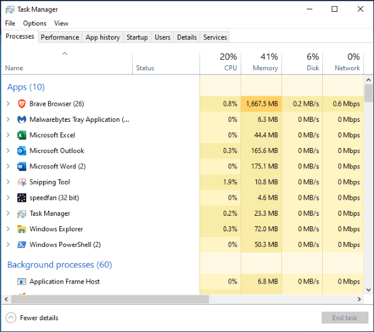Click the speedfan fan icon
Screen dimensions: 374x332
pyautogui.click(x=22, y=198)
